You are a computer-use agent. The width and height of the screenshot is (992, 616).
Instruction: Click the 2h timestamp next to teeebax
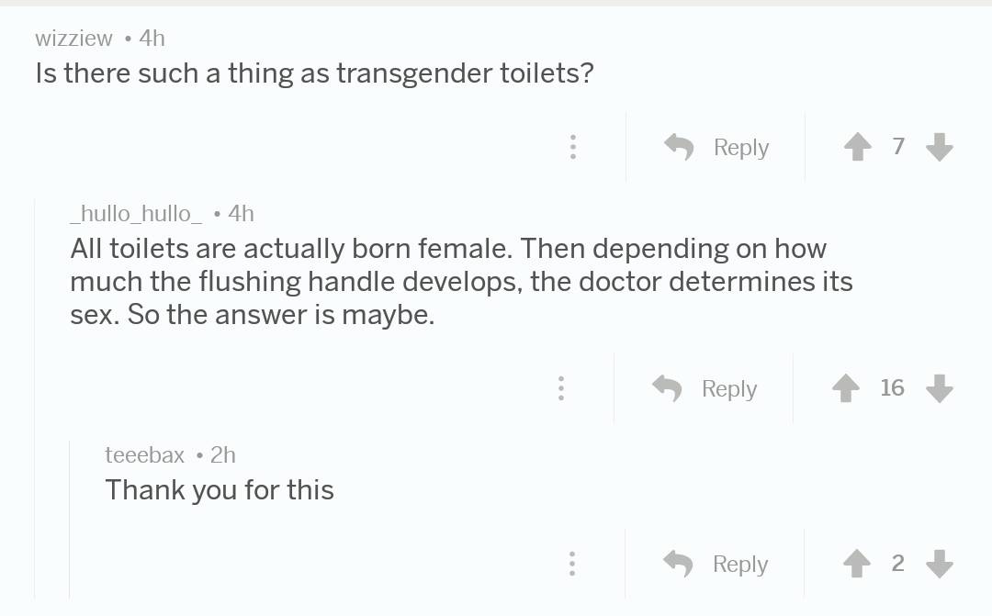223,454
